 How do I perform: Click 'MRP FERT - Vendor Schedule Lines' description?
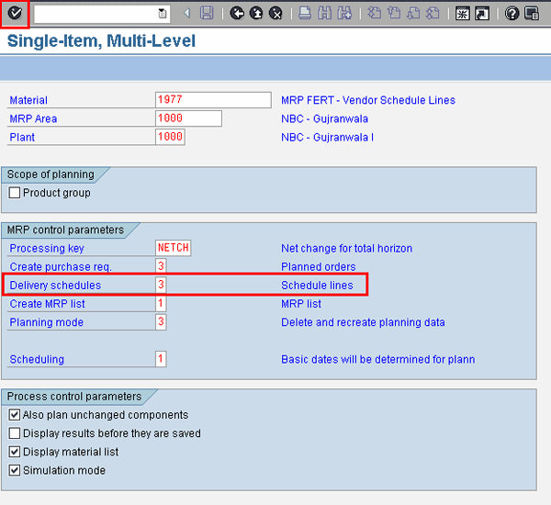(x=368, y=100)
